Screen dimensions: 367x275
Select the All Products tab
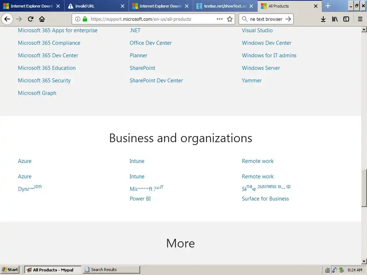290,6
